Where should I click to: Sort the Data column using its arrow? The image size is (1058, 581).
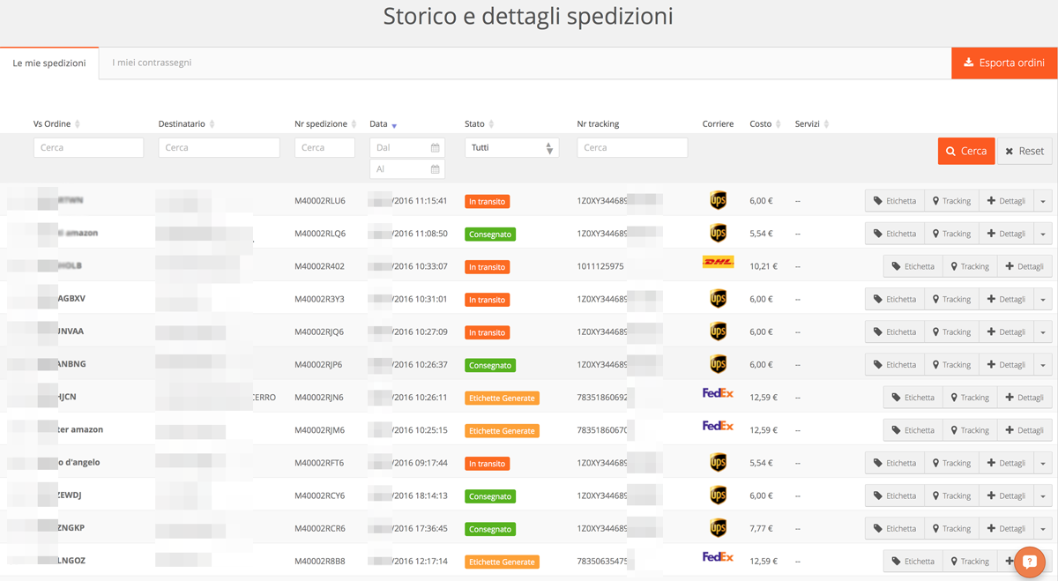point(394,125)
